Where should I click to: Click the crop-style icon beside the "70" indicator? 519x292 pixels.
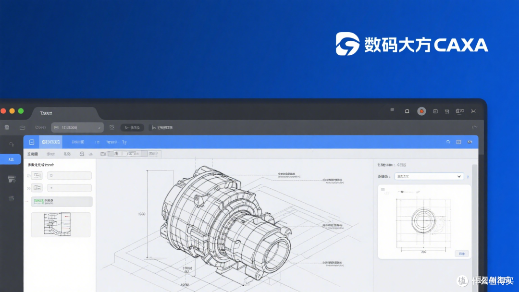447,111
